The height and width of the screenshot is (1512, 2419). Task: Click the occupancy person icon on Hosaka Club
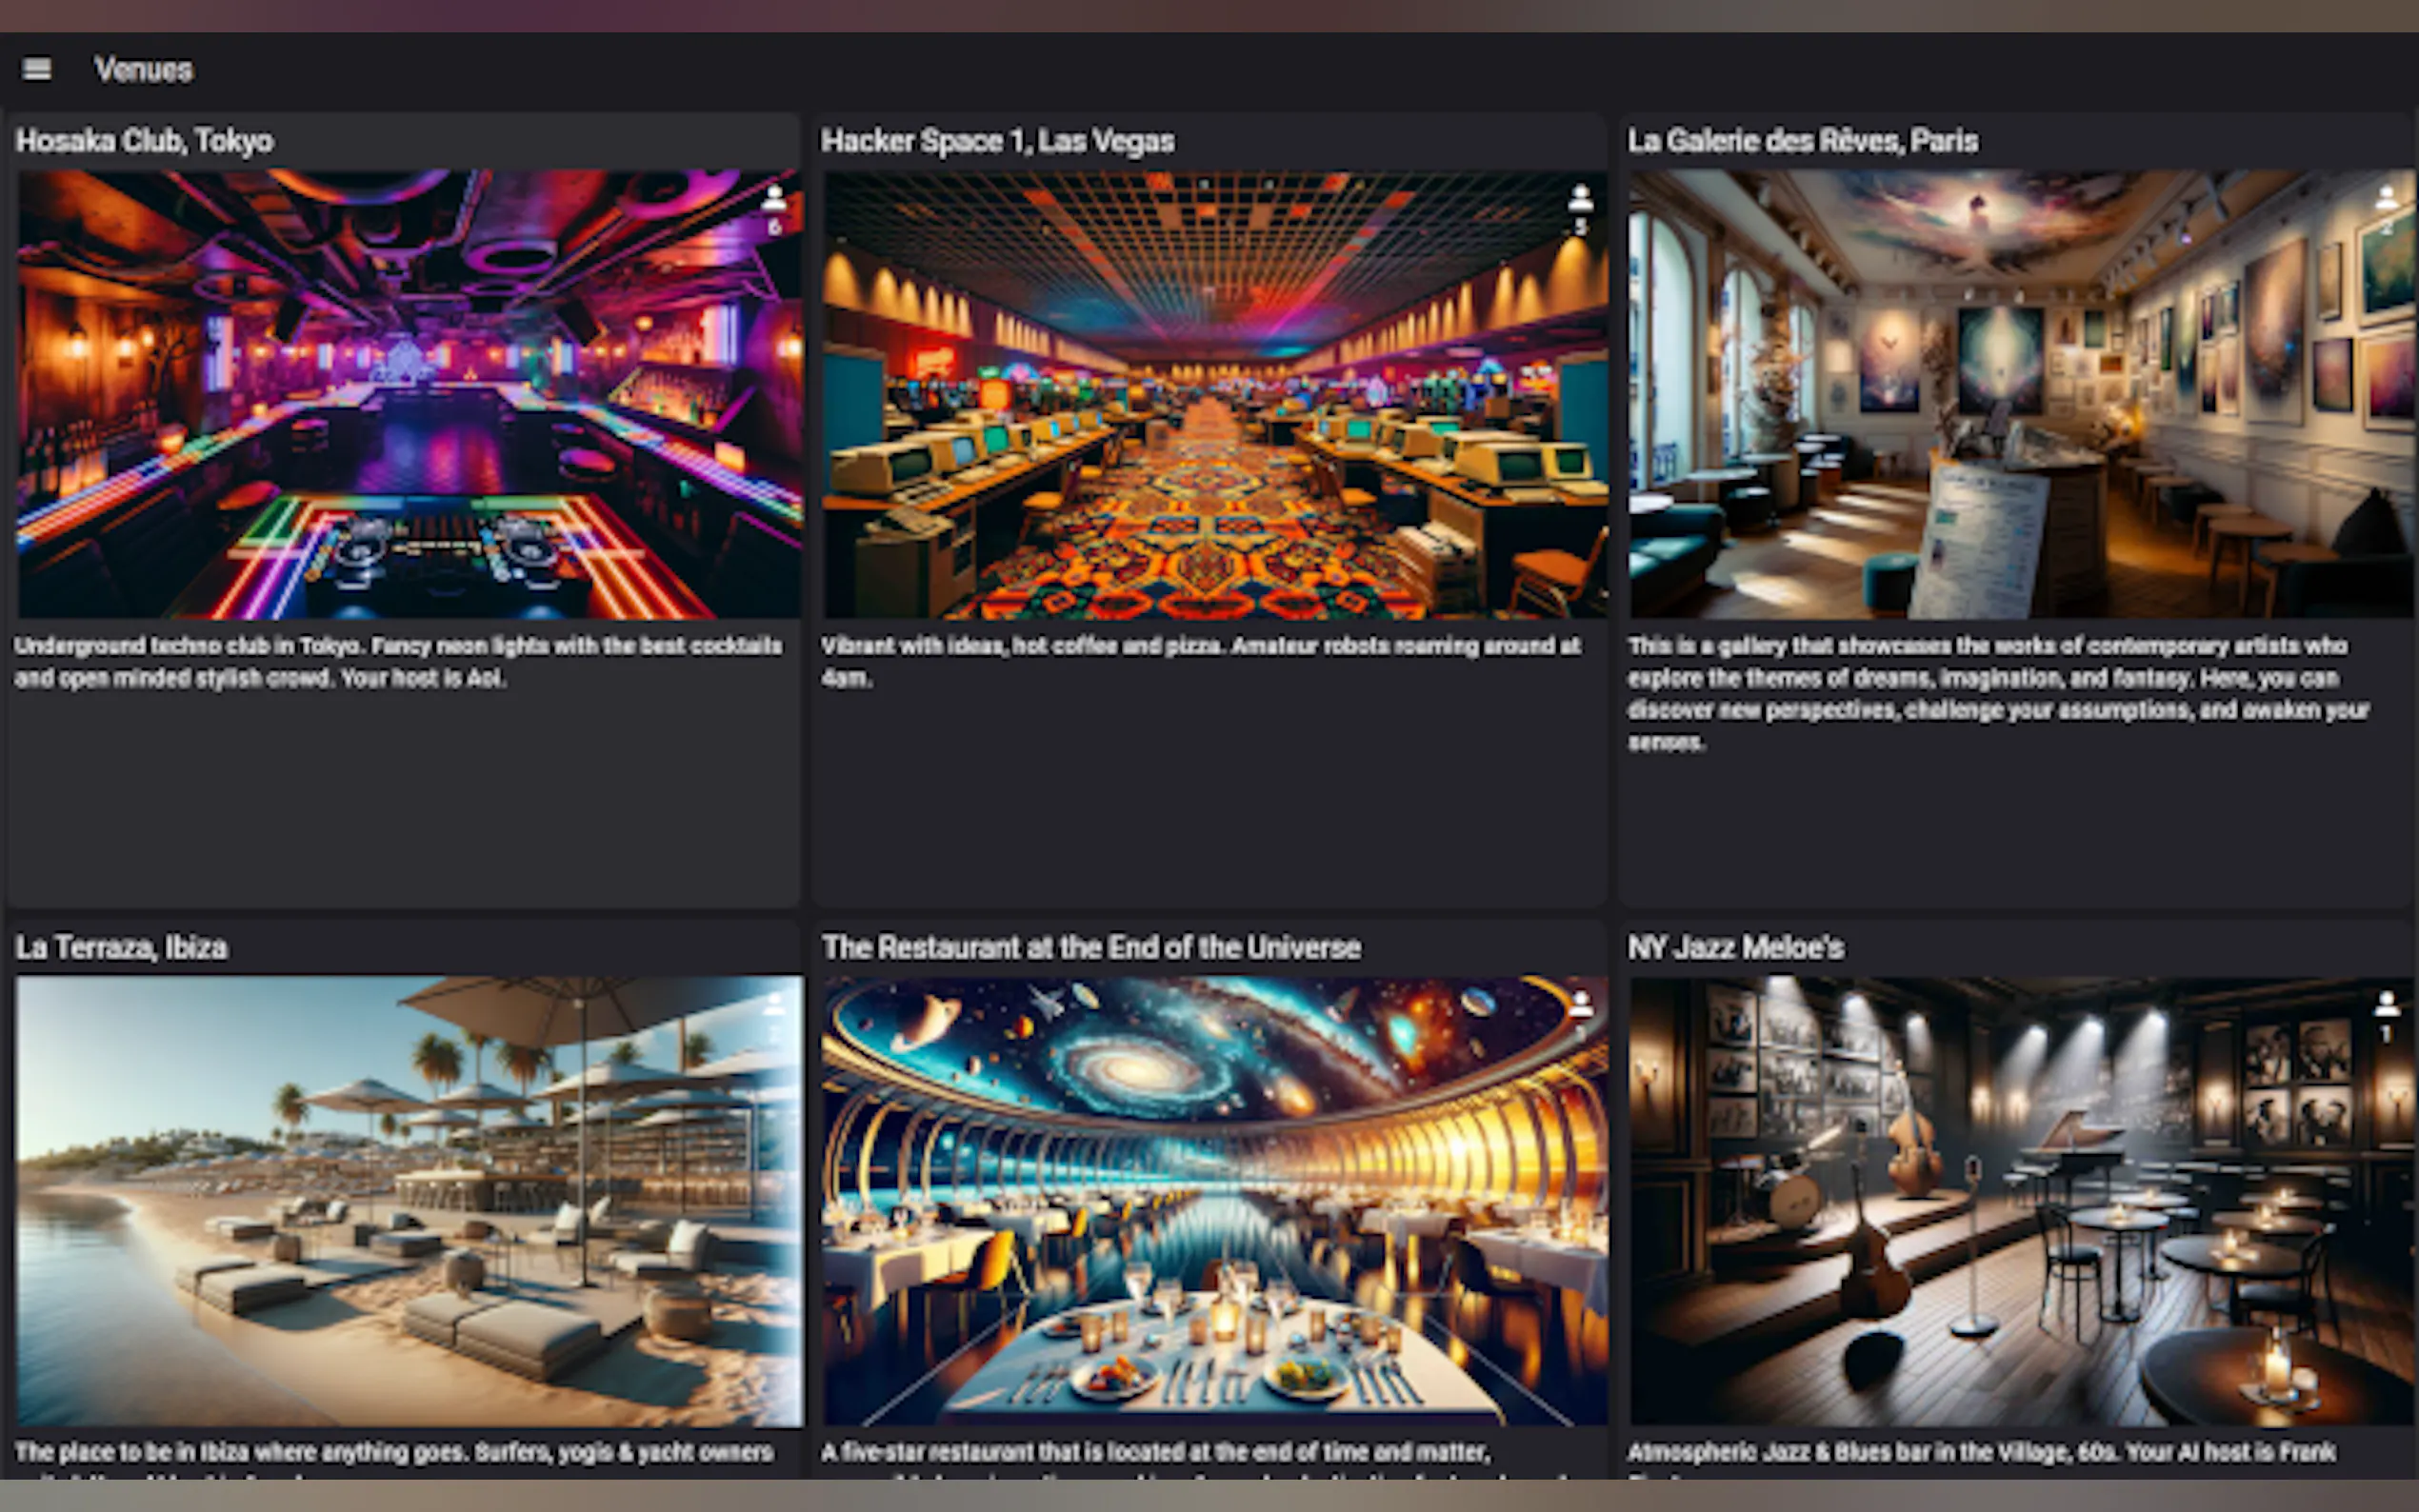coord(773,198)
